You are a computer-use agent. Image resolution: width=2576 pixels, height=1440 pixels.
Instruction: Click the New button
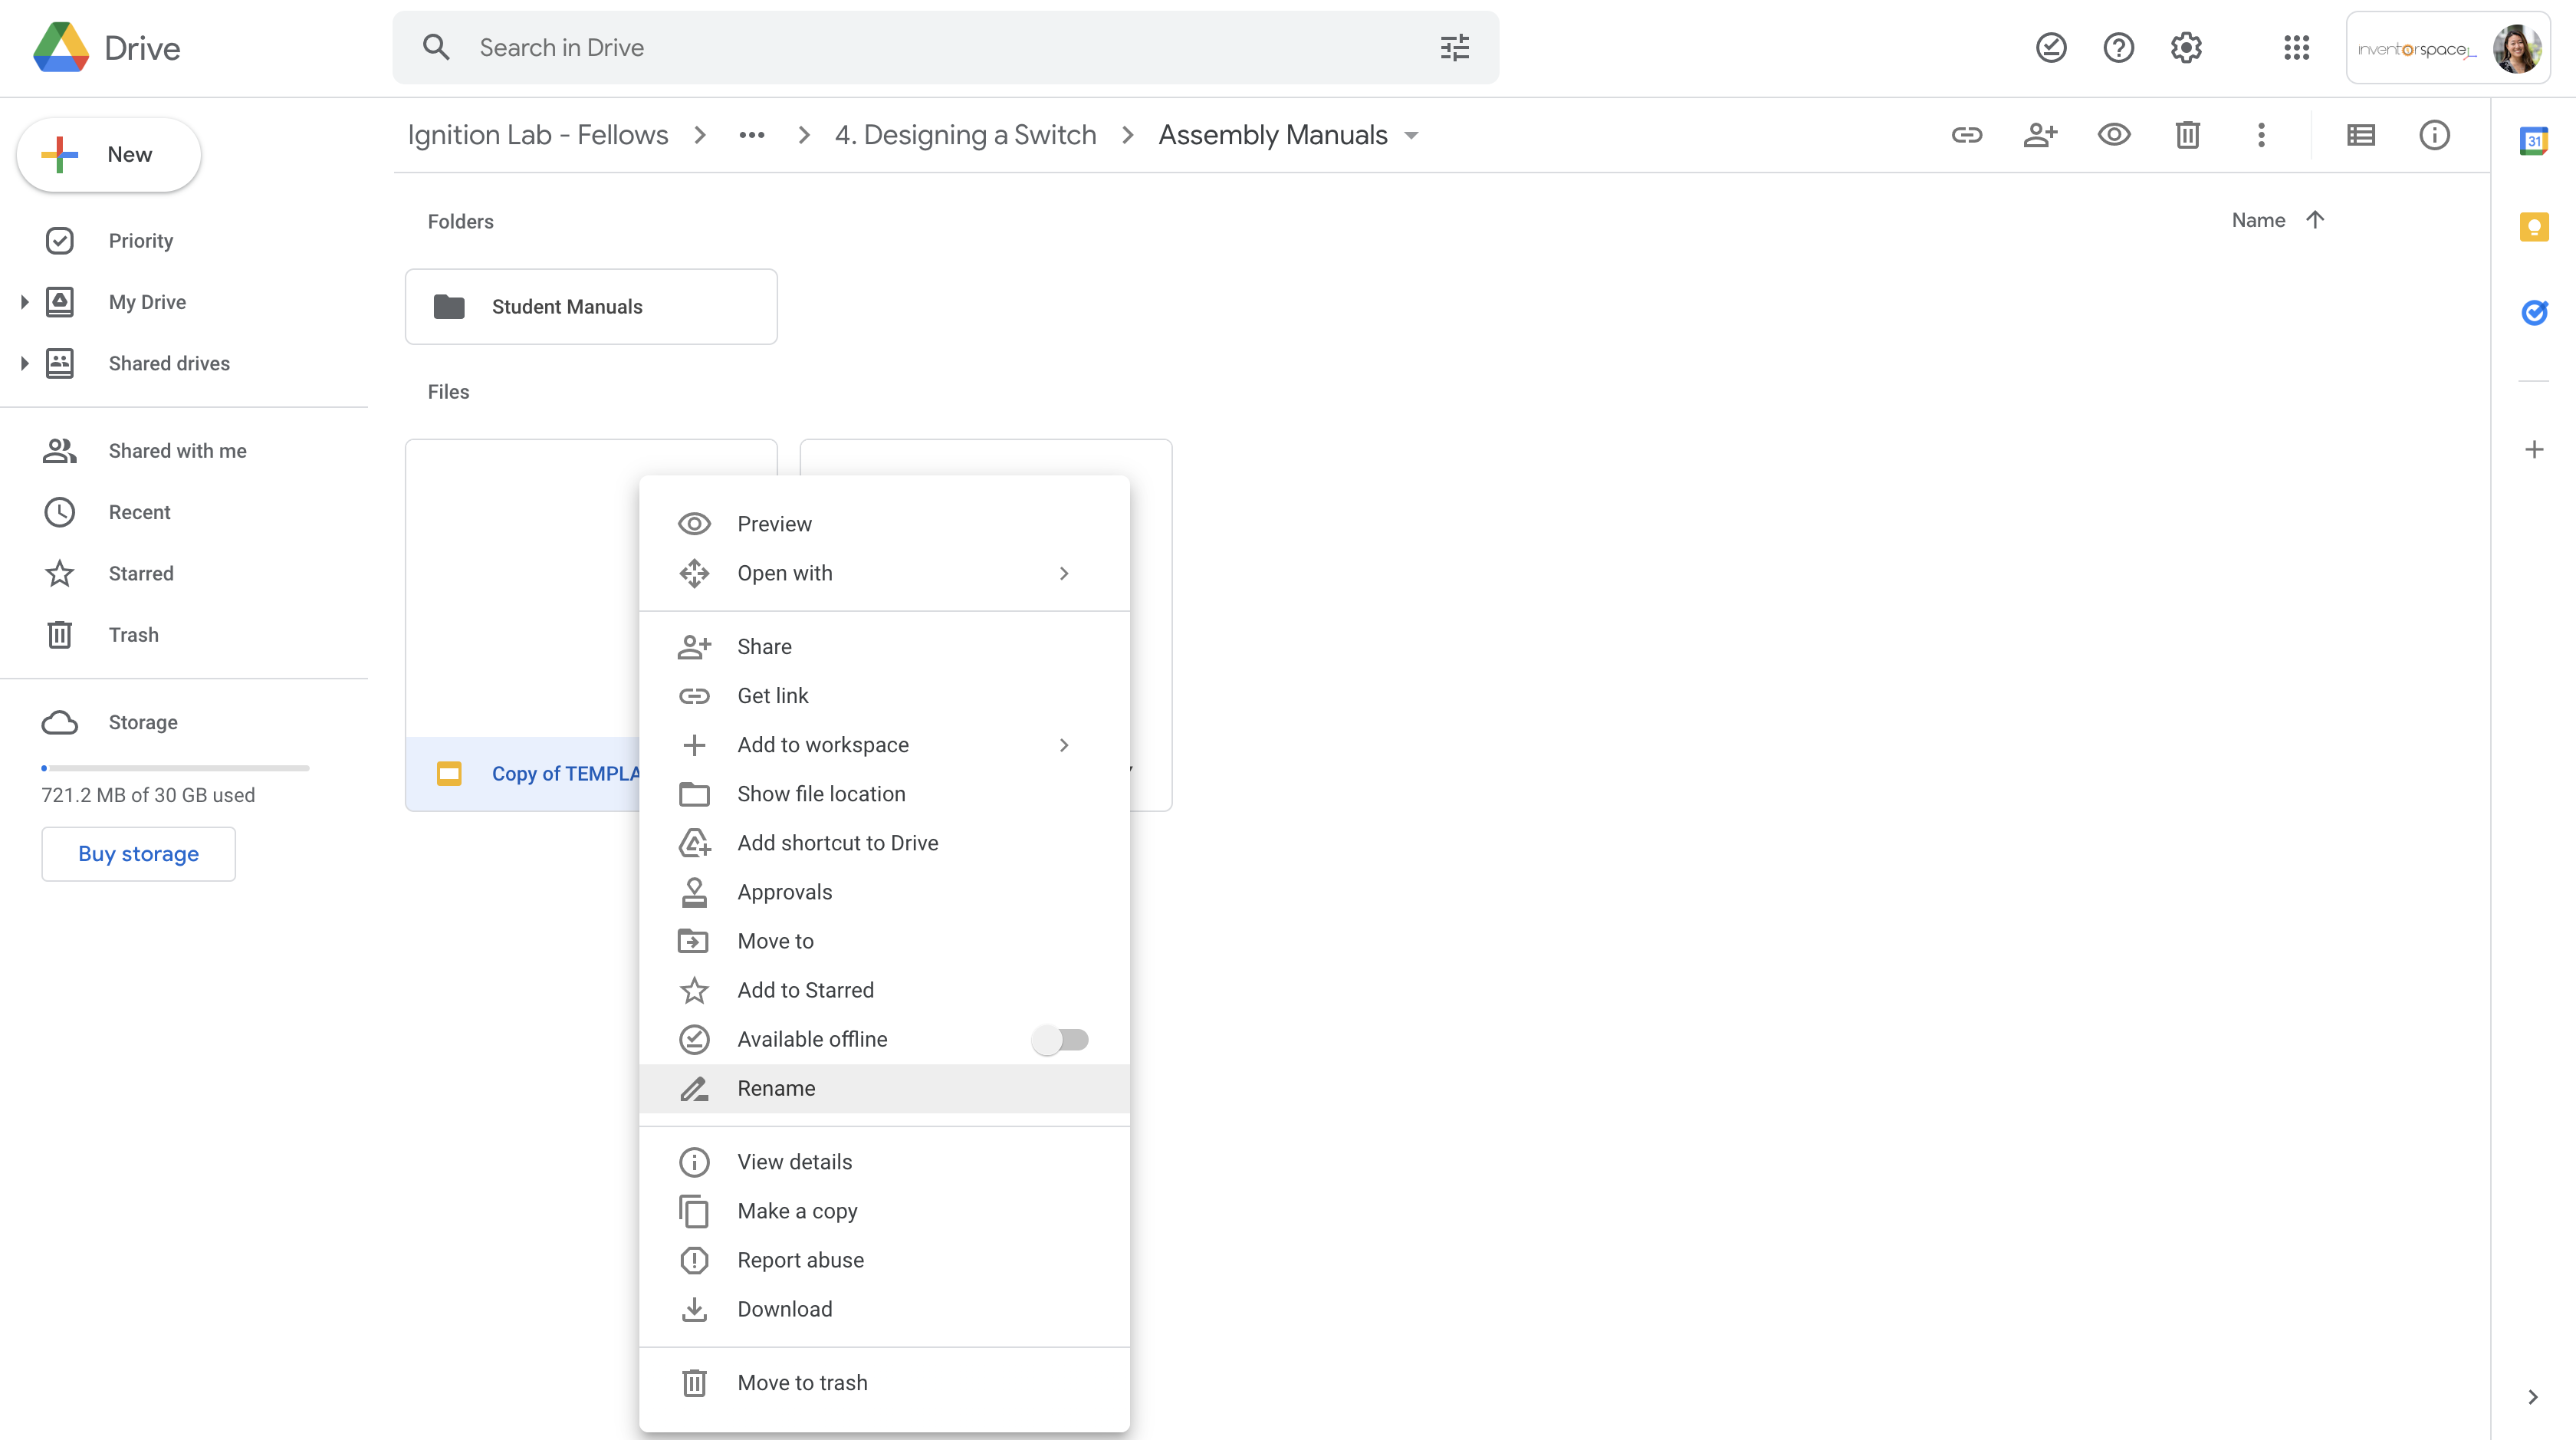109,155
